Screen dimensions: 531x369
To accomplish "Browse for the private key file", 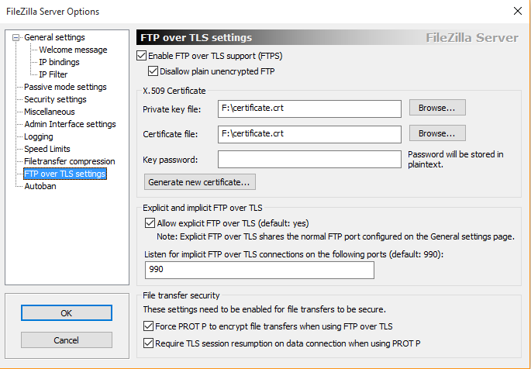I will [x=437, y=108].
